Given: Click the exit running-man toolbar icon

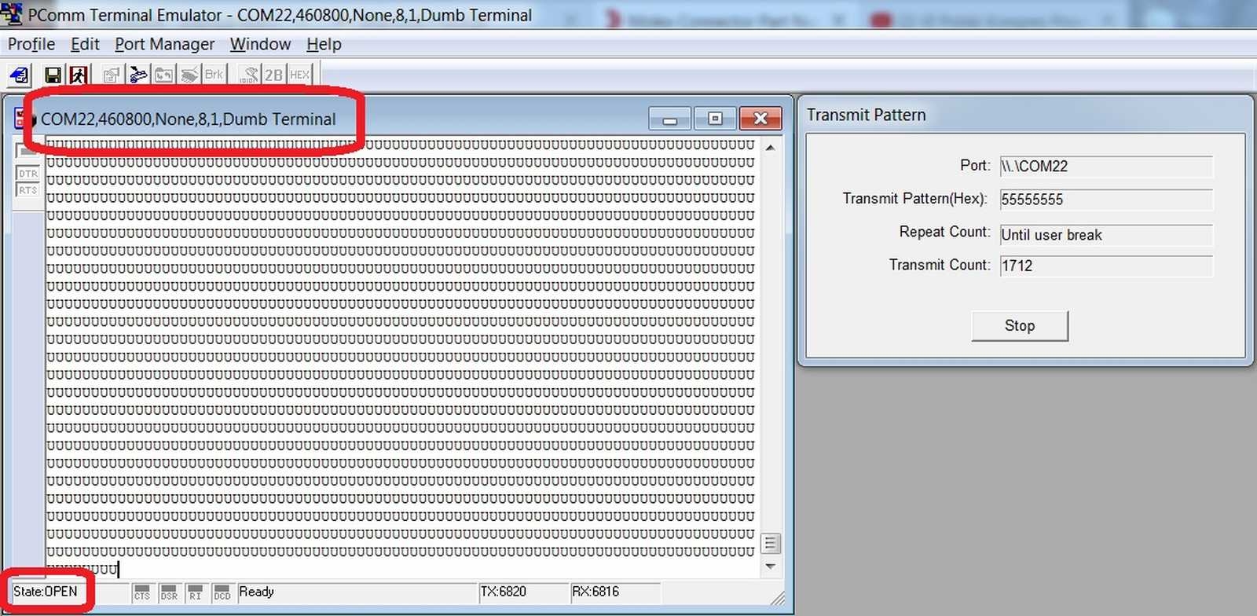Looking at the screenshot, I should click(x=78, y=75).
